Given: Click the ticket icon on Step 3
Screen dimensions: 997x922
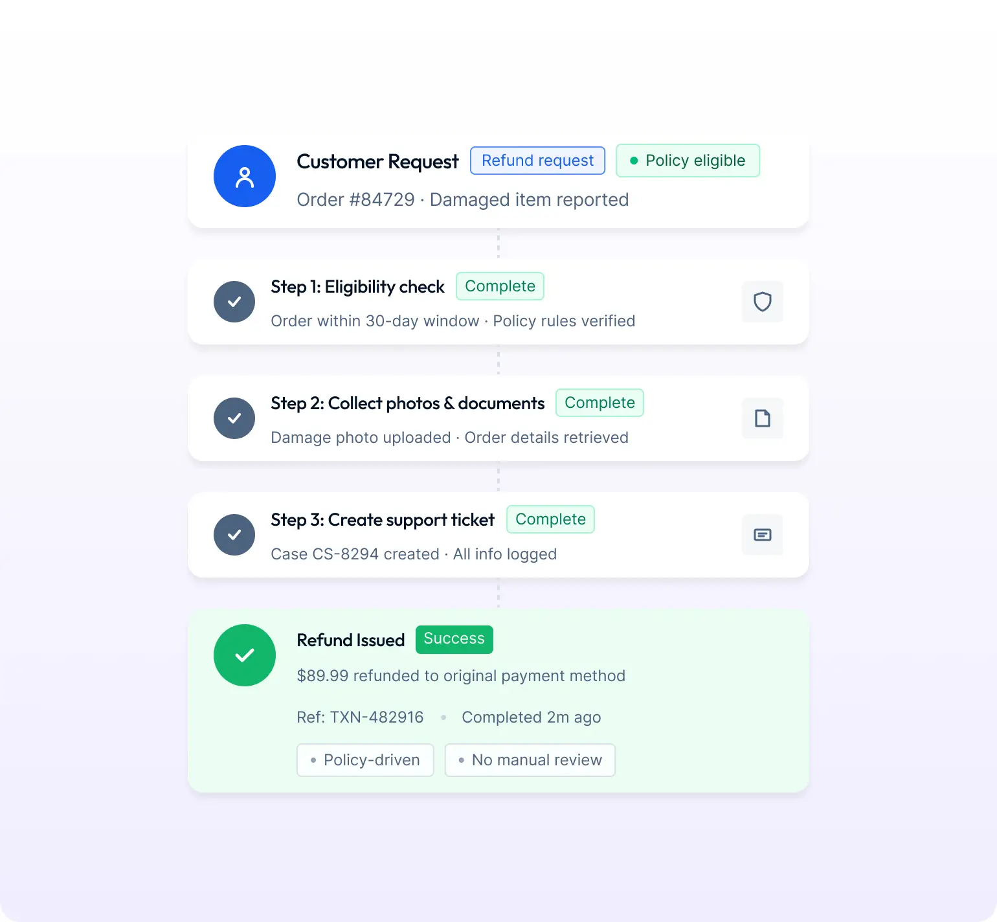Looking at the screenshot, I should point(763,535).
